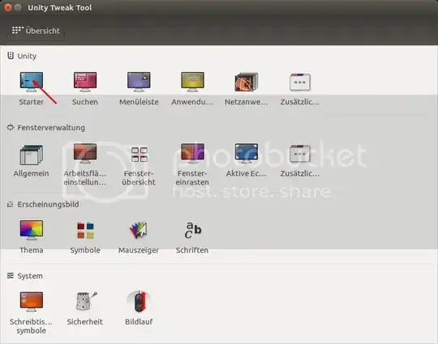Open the Fenster-einrasten icon
Screen dimensions: 438x344
pyautogui.click(x=192, y=154)
